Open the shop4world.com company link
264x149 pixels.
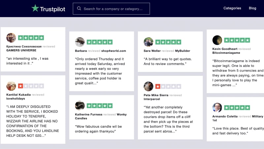pyautogui.click(x=114, y=51)
